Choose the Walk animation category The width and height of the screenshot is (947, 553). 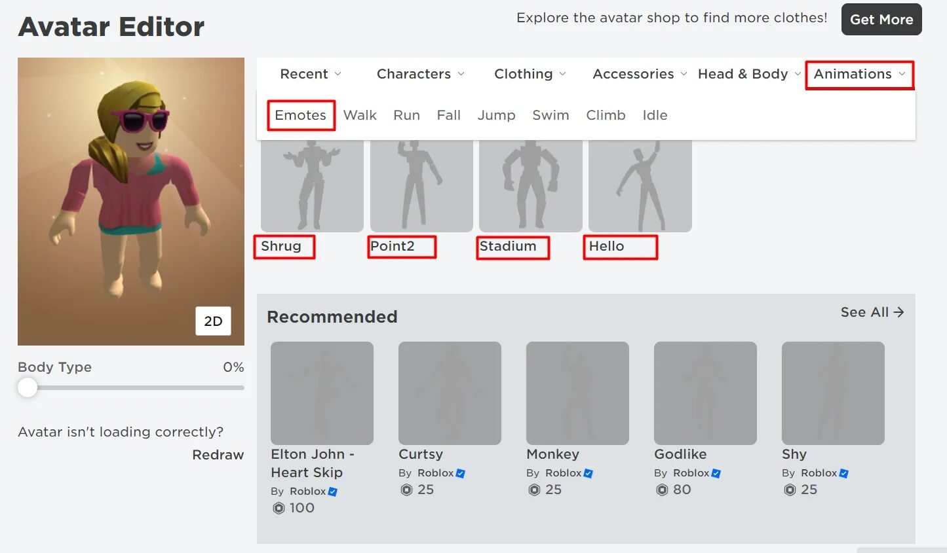coord(360,115)
